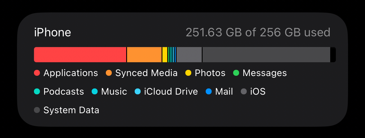Viewport: 365px width, 138px height.
Task: Click the blue dot beside Mail
Action: click(209, 92)
